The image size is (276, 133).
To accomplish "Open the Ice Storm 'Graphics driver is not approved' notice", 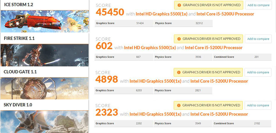I will [209, 5].
